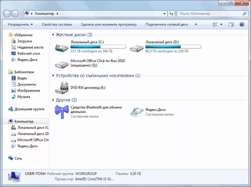Viewport: 251px width, 187px height.
Task: Click the Музыка note icon
Action: click(14, 97)
